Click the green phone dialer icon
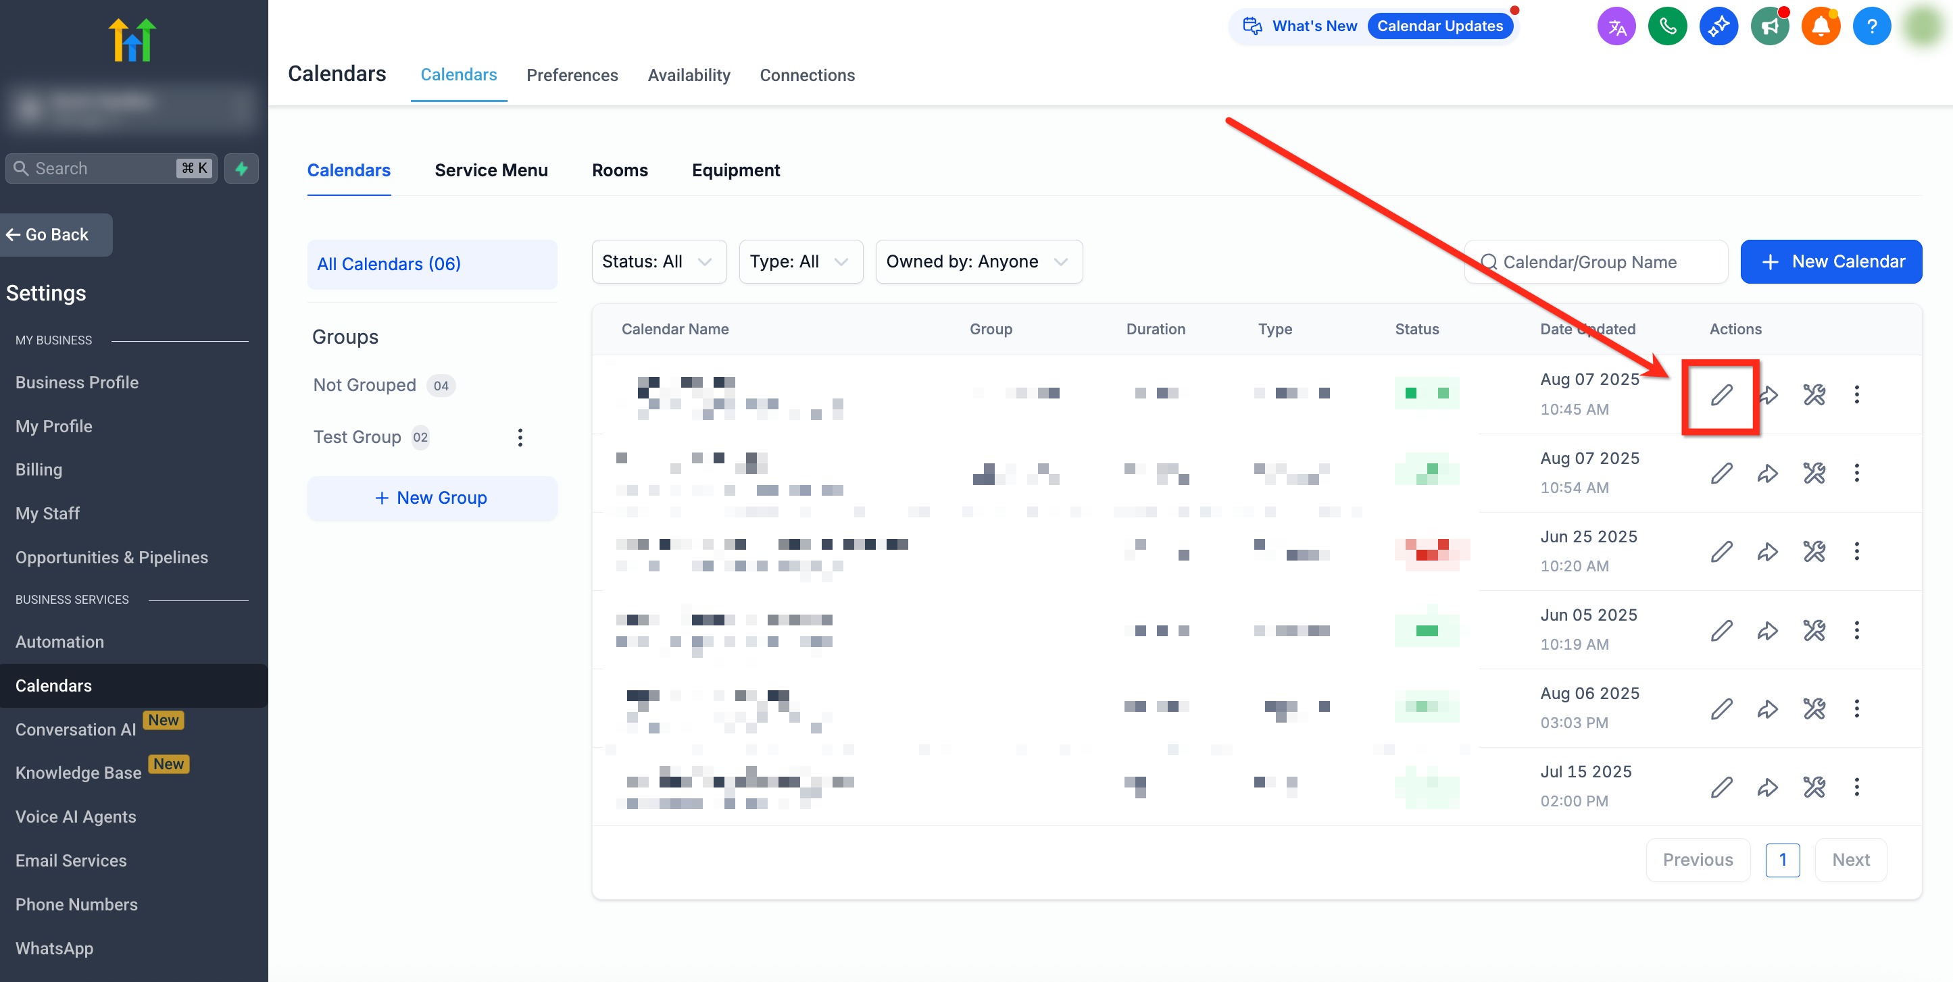This screenshot has height=982, width=1953. (x=1667, y=26)
